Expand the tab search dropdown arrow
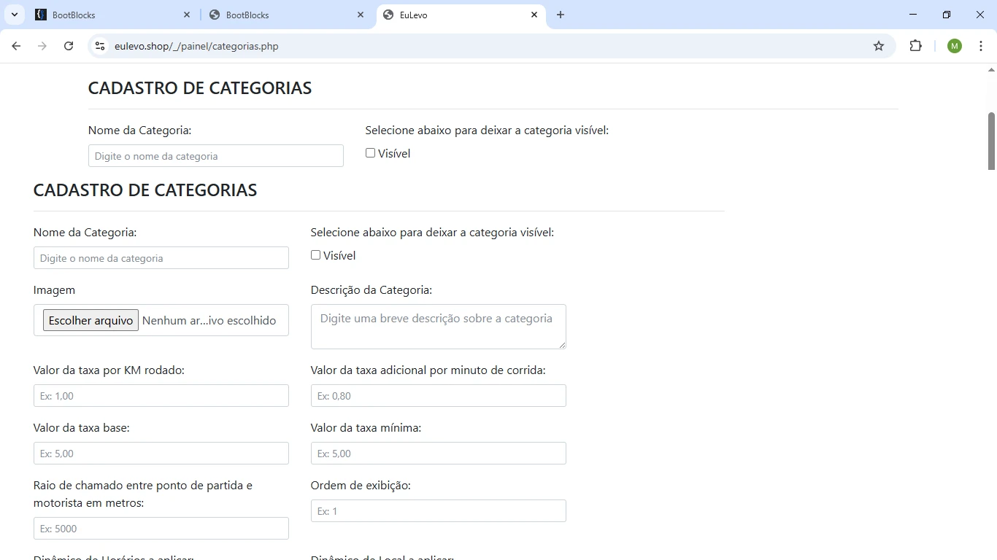 [15, 15]
